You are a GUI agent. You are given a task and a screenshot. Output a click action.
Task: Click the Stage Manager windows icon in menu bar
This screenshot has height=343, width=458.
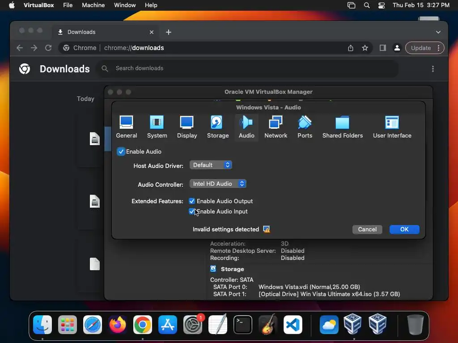point(351,5)
